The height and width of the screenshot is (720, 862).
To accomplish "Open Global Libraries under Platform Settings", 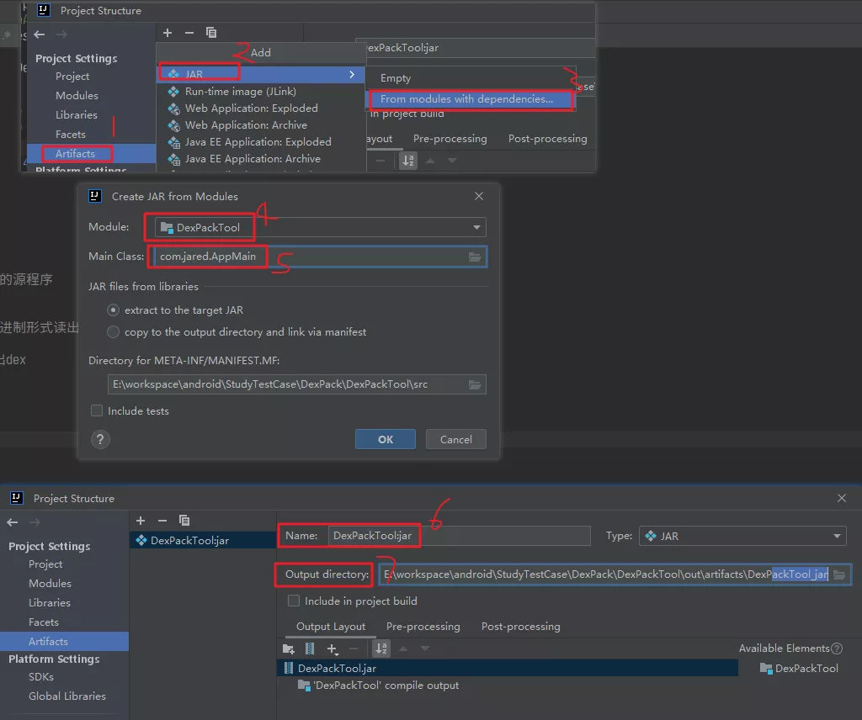I will tap(67, 696).
